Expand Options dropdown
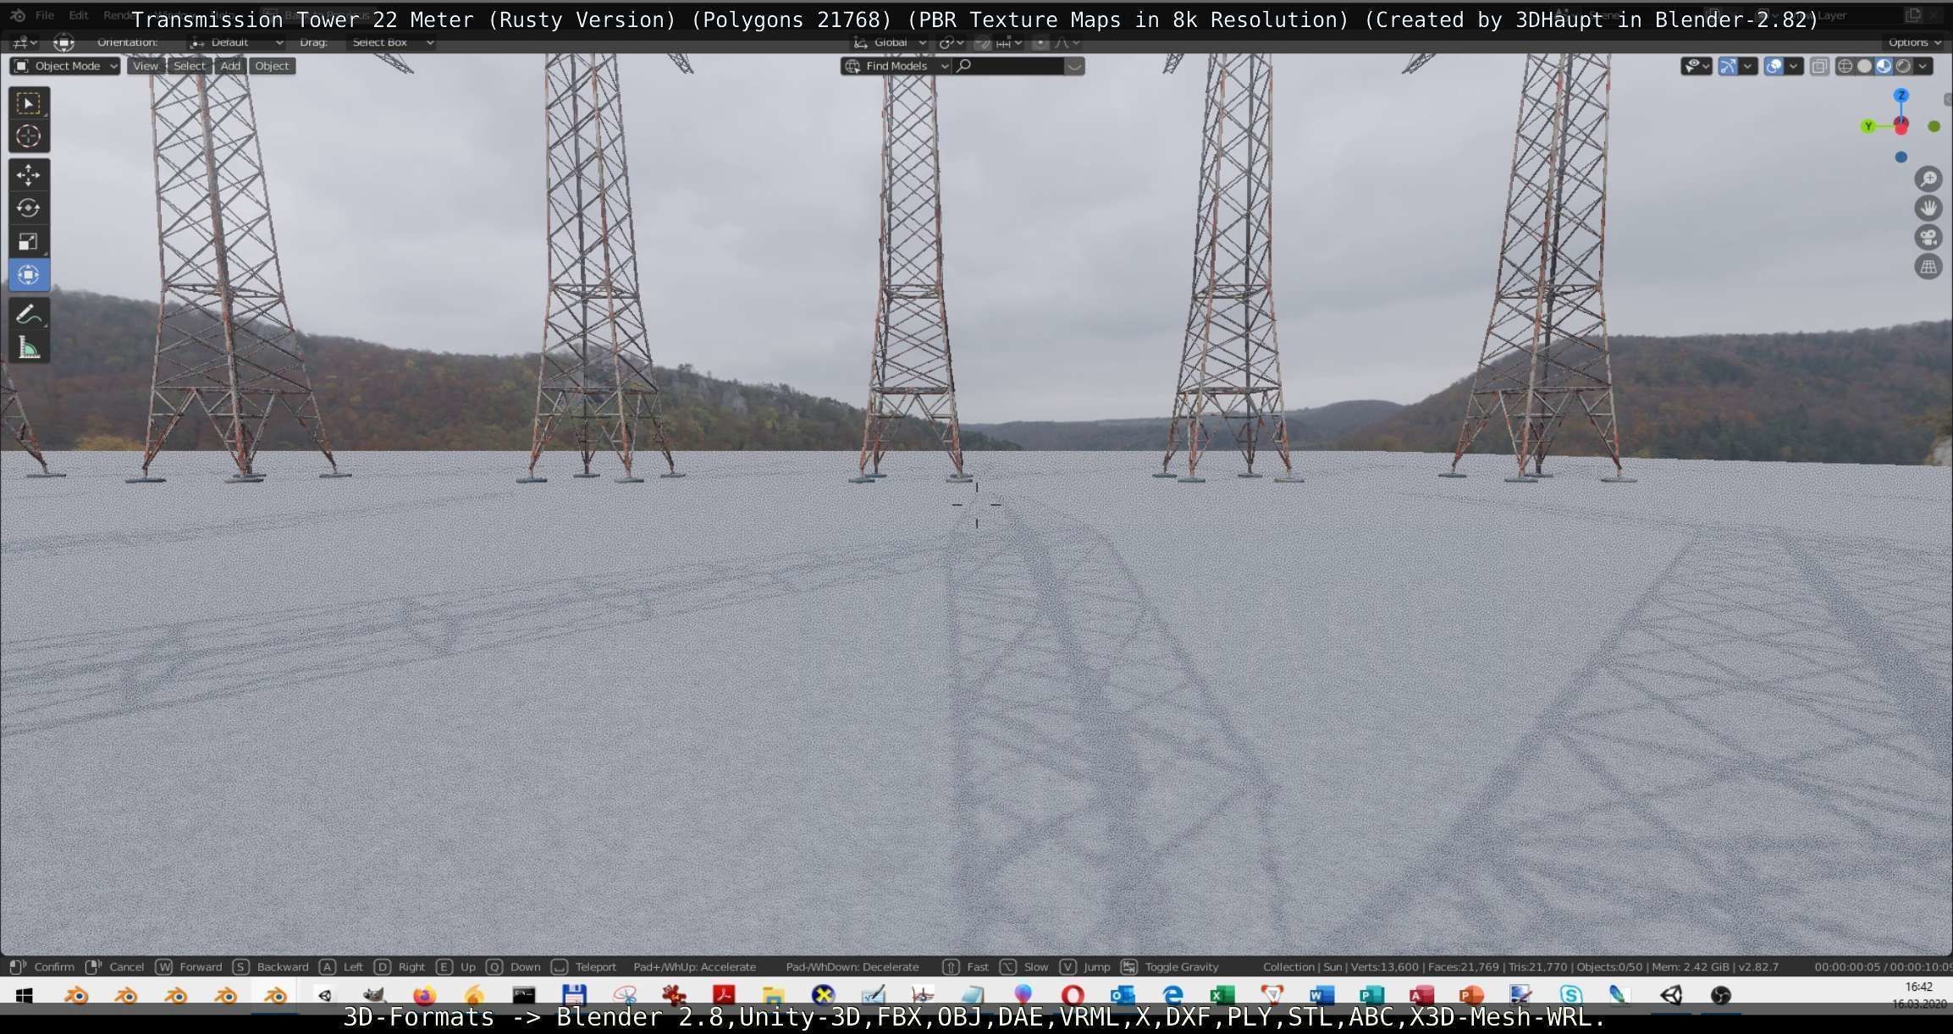The width and height of the screenshot is (1953, 1034). click(1914, 42)
